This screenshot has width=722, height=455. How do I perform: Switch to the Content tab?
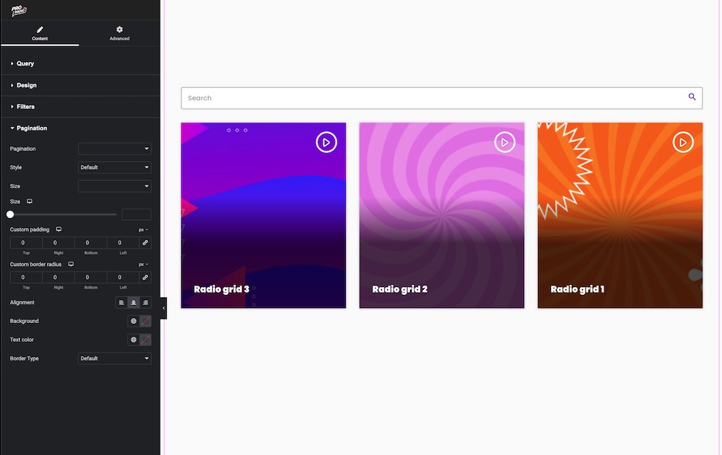coord(40,33)
